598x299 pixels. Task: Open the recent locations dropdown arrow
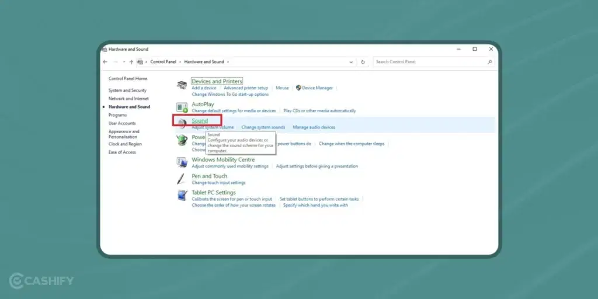point(124,62)
